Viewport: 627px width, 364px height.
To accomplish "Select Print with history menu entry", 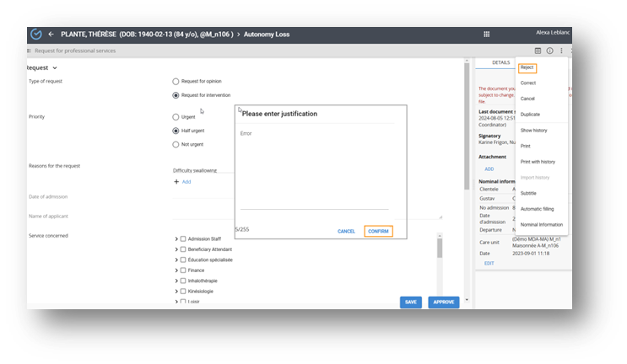I will tap(538, 162).
